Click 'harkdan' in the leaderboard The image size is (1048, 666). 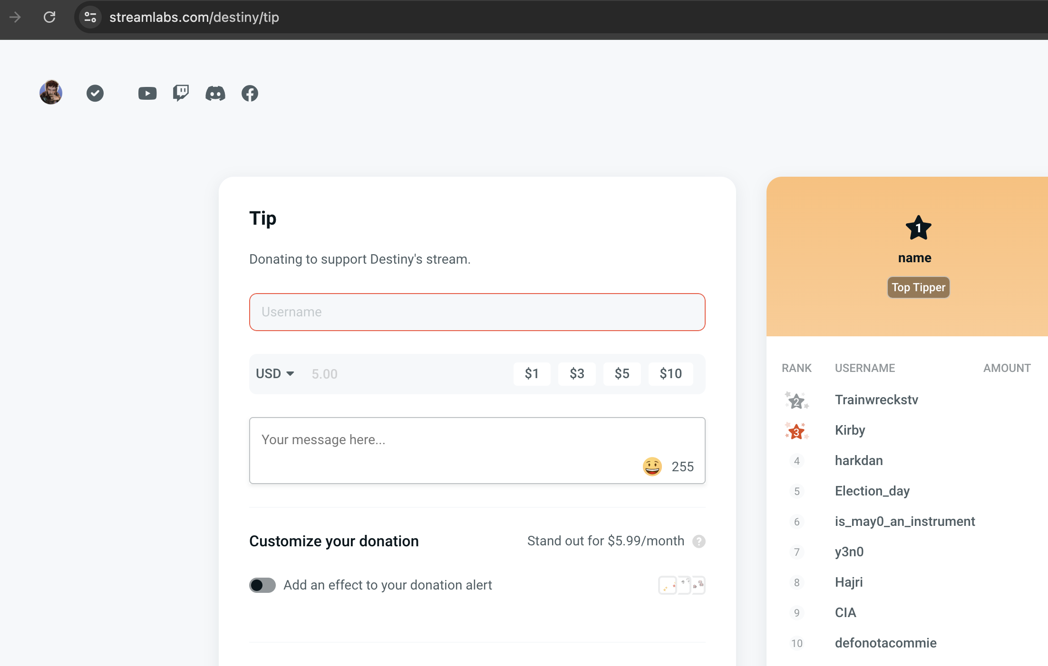click(x=859, y=461)
